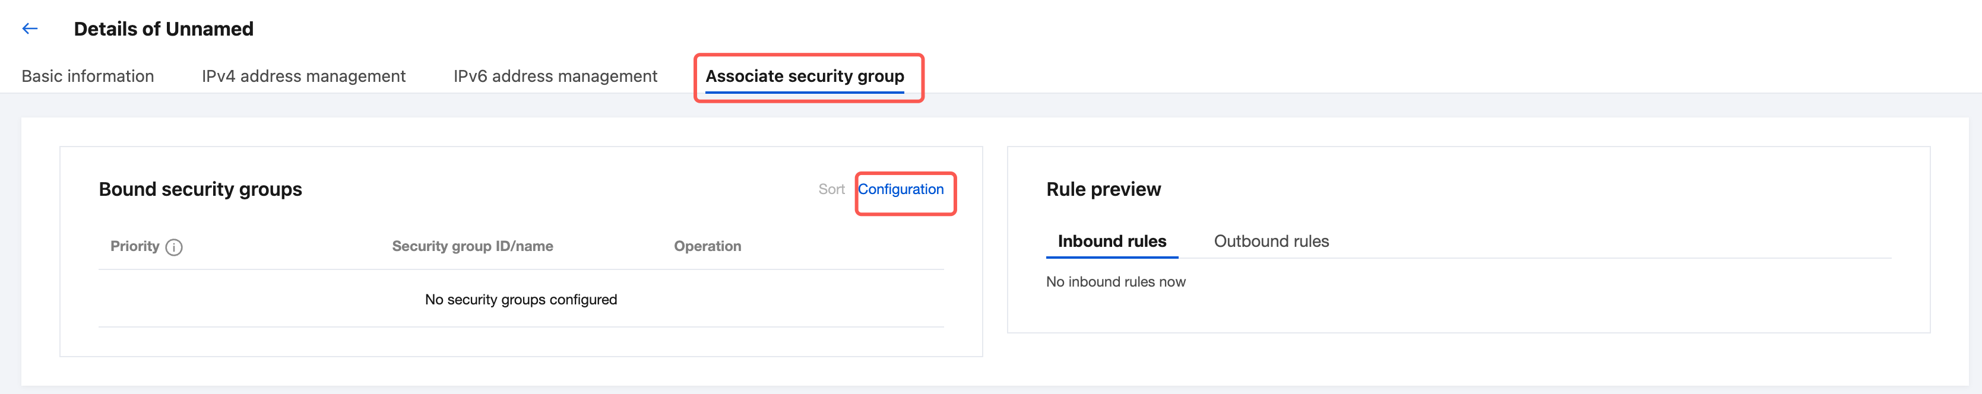Click the No inbound rules now text

point(1115,282)
